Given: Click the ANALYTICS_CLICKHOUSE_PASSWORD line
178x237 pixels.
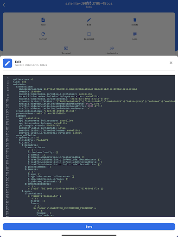Looking at the screenshot, I should tap(65, 208).
